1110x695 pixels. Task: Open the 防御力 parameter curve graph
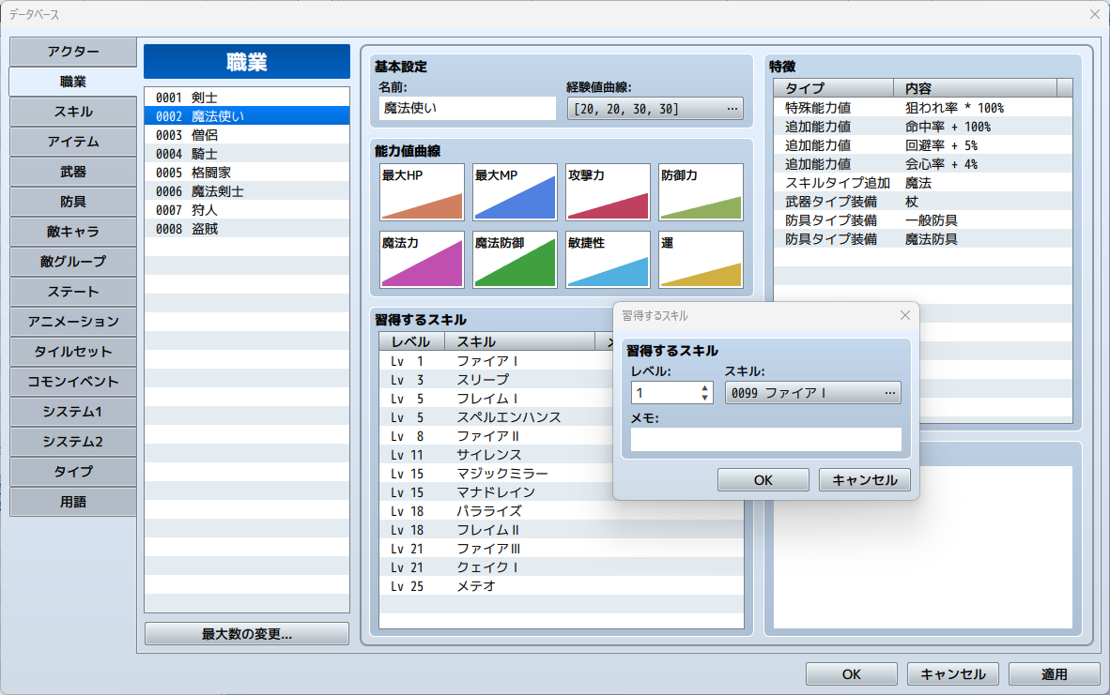pyautogui.click(x=701, y=192)
